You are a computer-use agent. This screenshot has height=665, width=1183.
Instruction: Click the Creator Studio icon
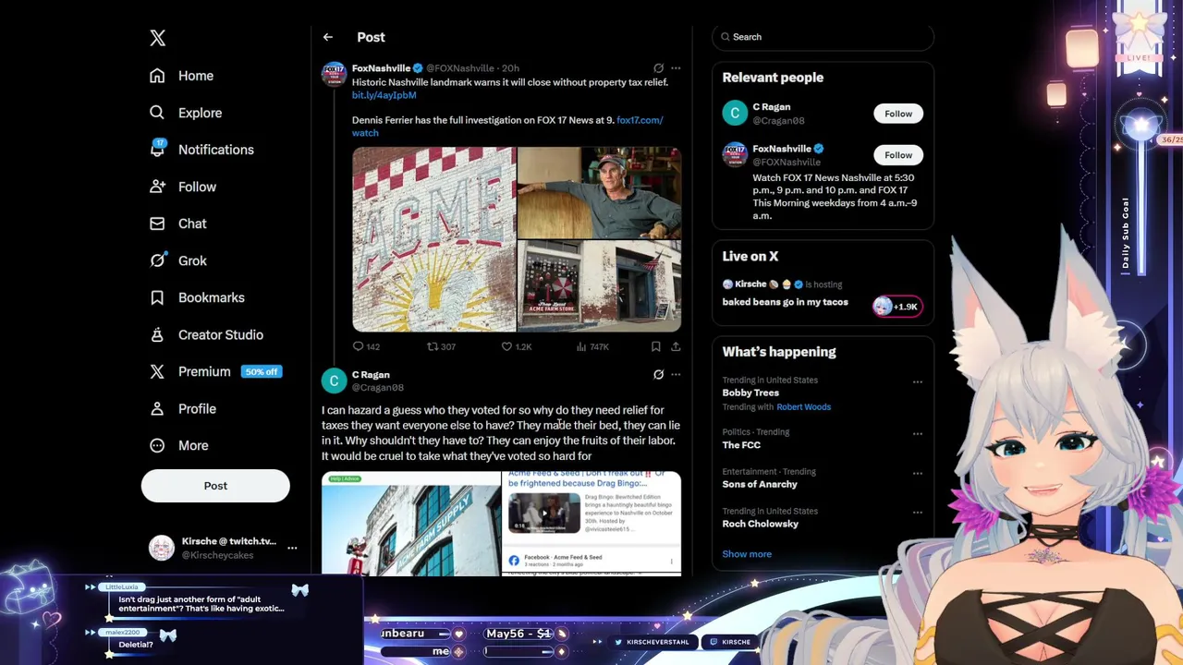coord(157,334)
